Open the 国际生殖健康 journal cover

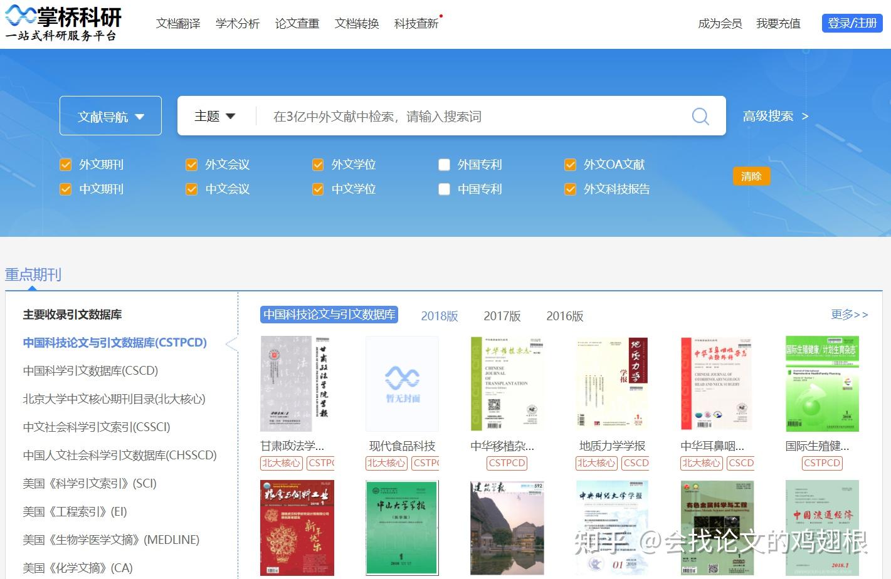[822, 383]
